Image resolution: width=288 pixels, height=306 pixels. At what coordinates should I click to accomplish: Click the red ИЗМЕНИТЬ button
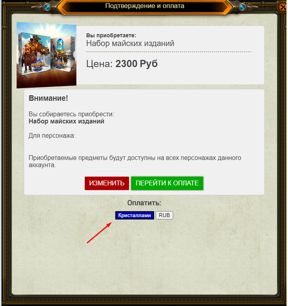pos(107,183)
